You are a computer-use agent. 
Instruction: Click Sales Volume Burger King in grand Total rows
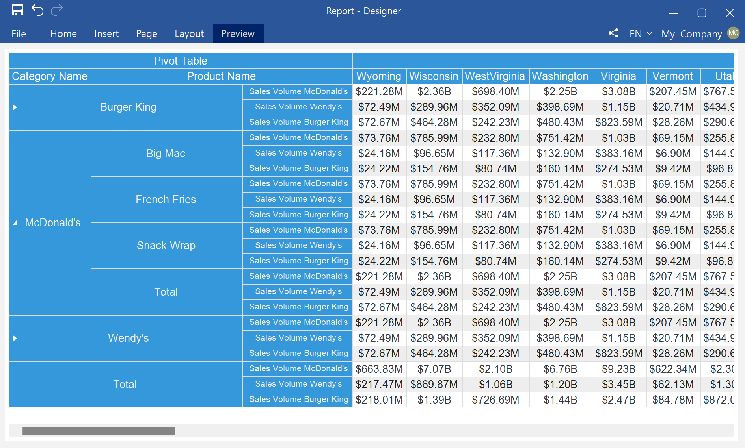(x=298, y=400)
